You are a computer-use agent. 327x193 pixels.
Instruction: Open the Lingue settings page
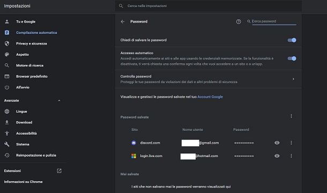(x=21, y=112)
